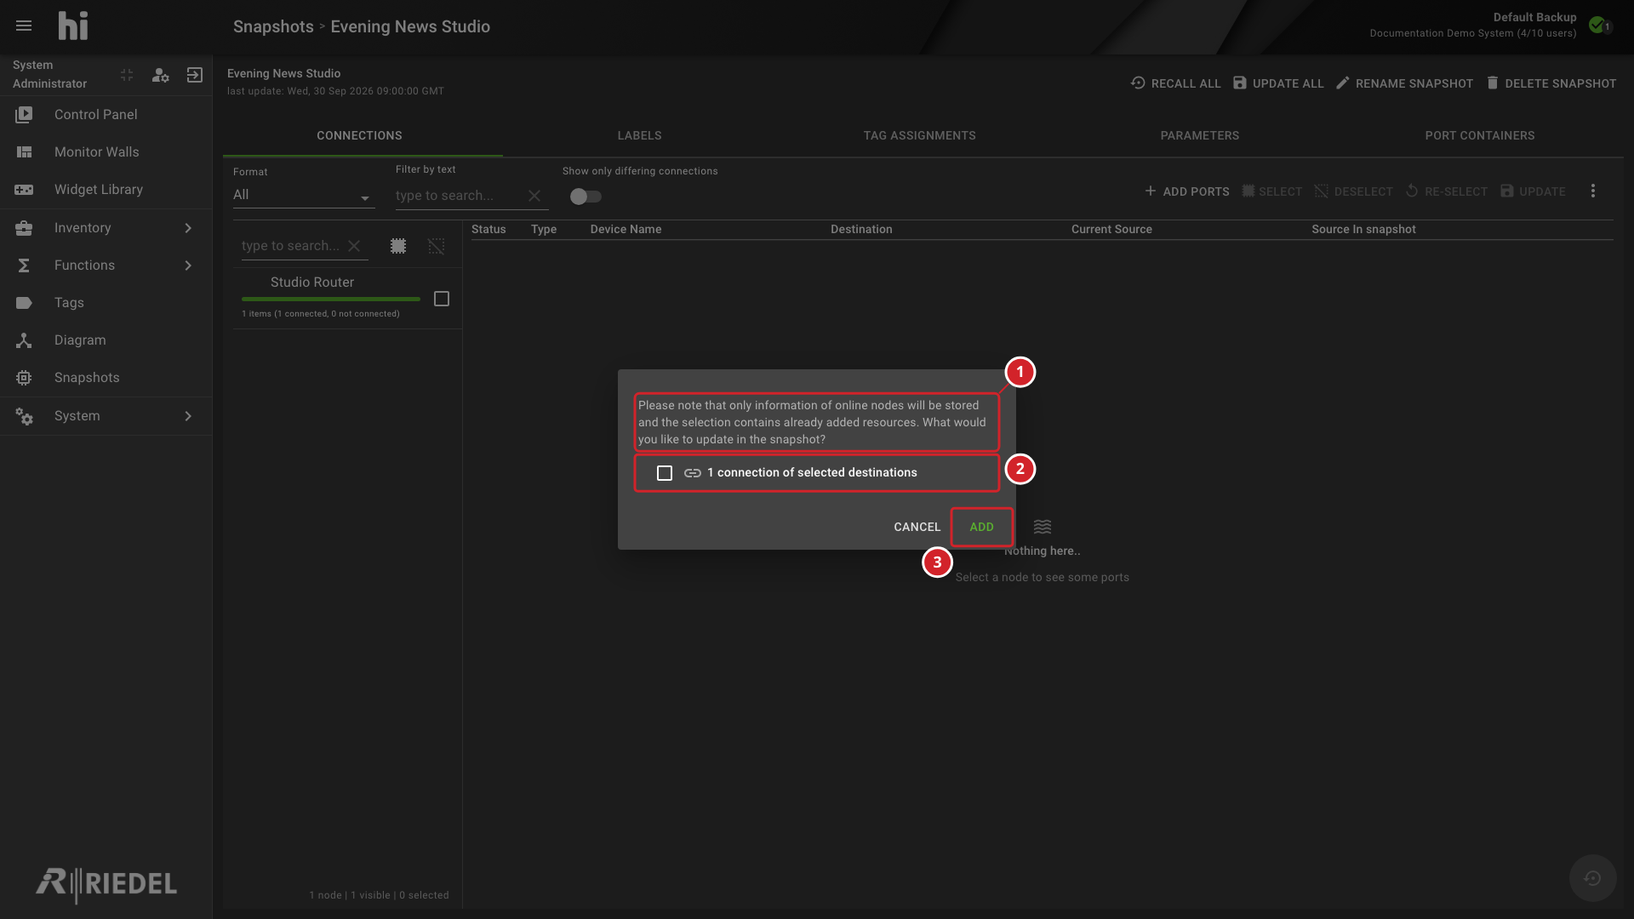Click Update All
Image resolution: width=1634 pixels, height=919 pixels.
(1278, 83)
